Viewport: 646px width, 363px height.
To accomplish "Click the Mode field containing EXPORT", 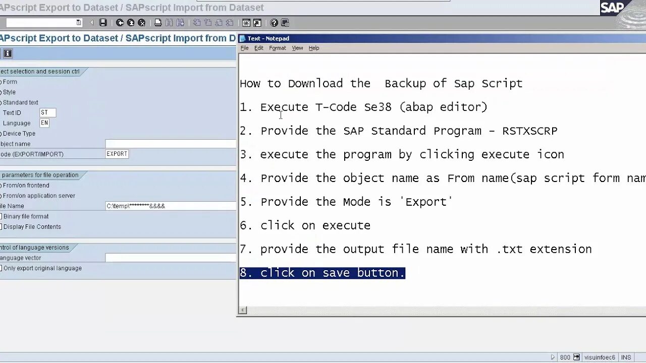I will point(117,154).
